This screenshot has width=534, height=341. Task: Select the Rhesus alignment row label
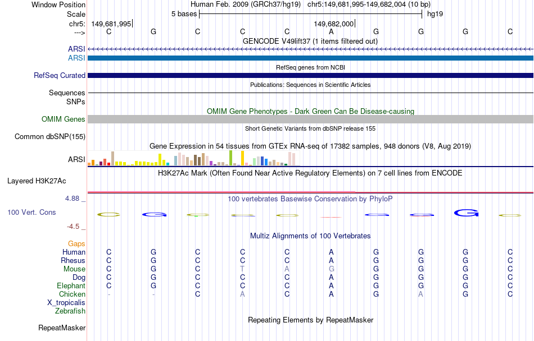point(73,260)
